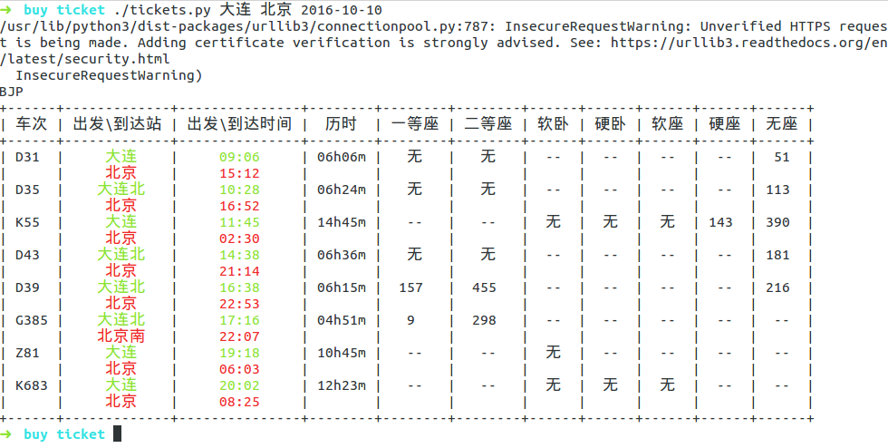Viewport: 888px width, 448px height.
Task: Click the terminal cursor block after buy ticket
Action: click(117, 434)
